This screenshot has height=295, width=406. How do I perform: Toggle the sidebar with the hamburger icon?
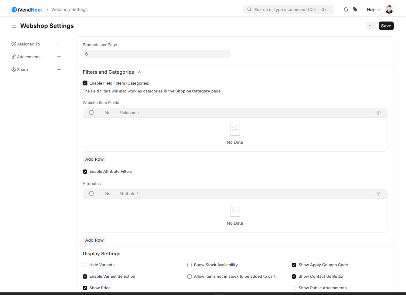pos(14,26)
